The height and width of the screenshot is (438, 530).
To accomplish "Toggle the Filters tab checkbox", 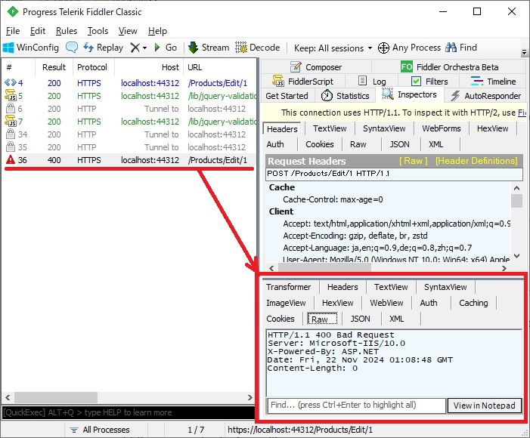I will pyautogui.click(x=416, y=82).
